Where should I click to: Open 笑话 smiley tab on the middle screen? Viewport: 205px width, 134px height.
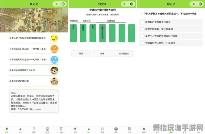(116, 130)
